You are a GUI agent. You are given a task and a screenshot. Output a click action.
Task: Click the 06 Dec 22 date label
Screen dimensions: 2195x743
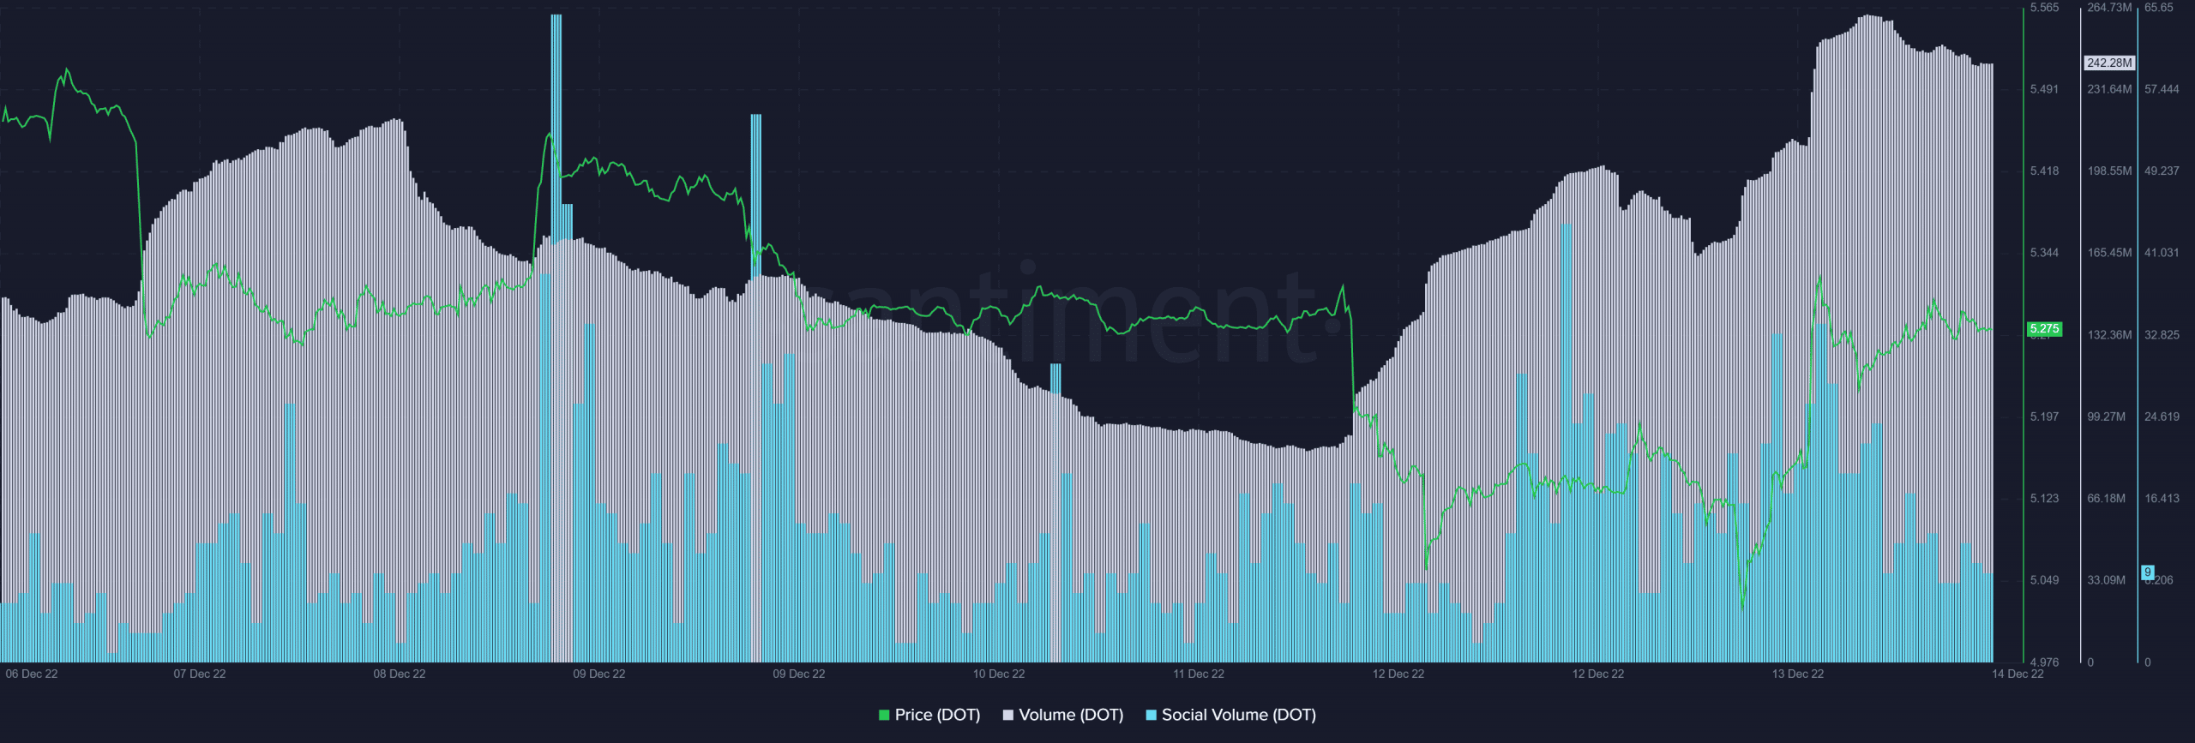(x=32, y=674)
